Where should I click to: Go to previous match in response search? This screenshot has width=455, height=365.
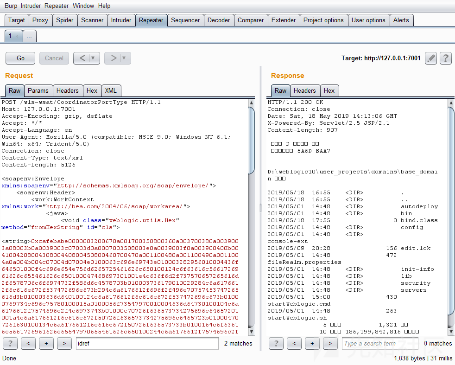(x=294, y=344)
